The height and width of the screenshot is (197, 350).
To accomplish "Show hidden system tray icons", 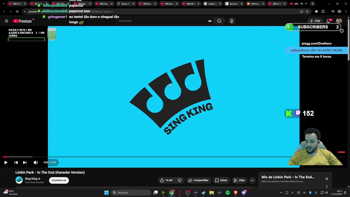I will click(x=281, y=193).
